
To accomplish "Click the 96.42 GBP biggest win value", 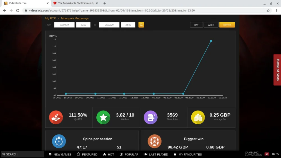I will pyautogui.click(x=178, y=147).
